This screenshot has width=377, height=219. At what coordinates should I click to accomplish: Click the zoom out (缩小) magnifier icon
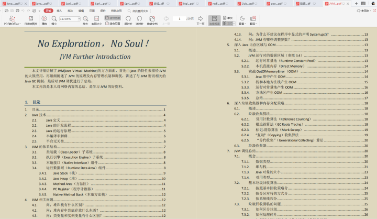click(54, 19)
